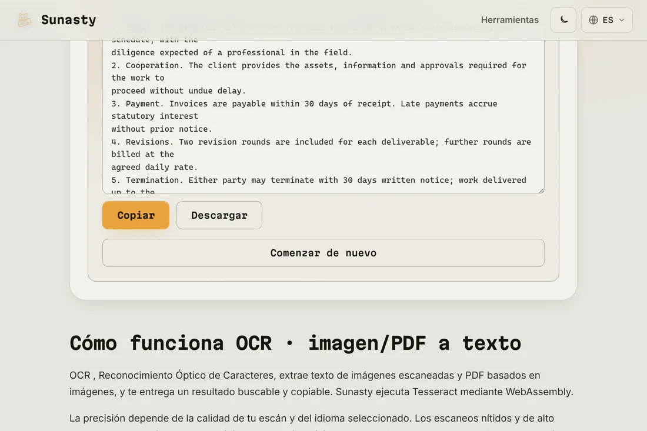Open the ES language dropdown
The image size is (647, 431).
(606, 20)
